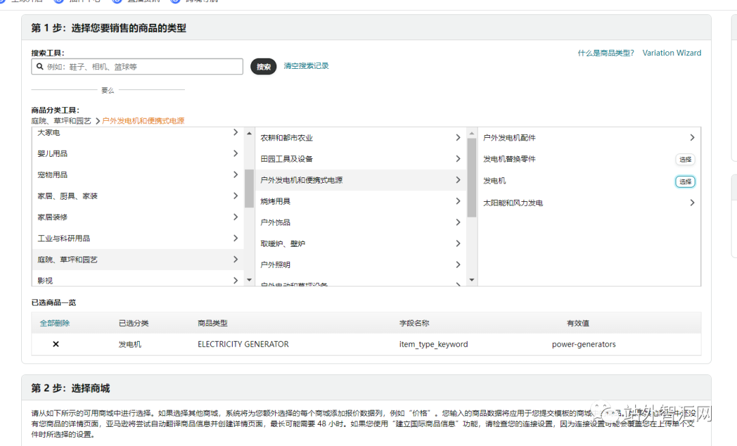737x446 pixels.
Task: Expand the 户外饰品 subcategory chevron
Action: click(x=458, y=222)
